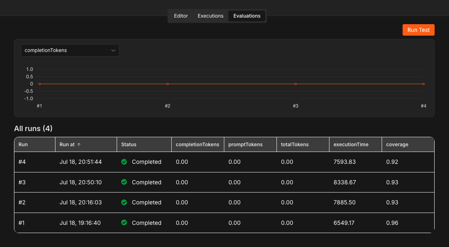The width and height of the screenshot is (449, 247).
Task: Click the chart data point for #2
Action: coord(168,84)
